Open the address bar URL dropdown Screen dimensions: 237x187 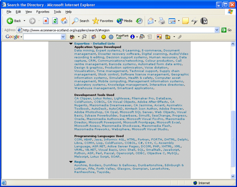click(x=217, y=30)
